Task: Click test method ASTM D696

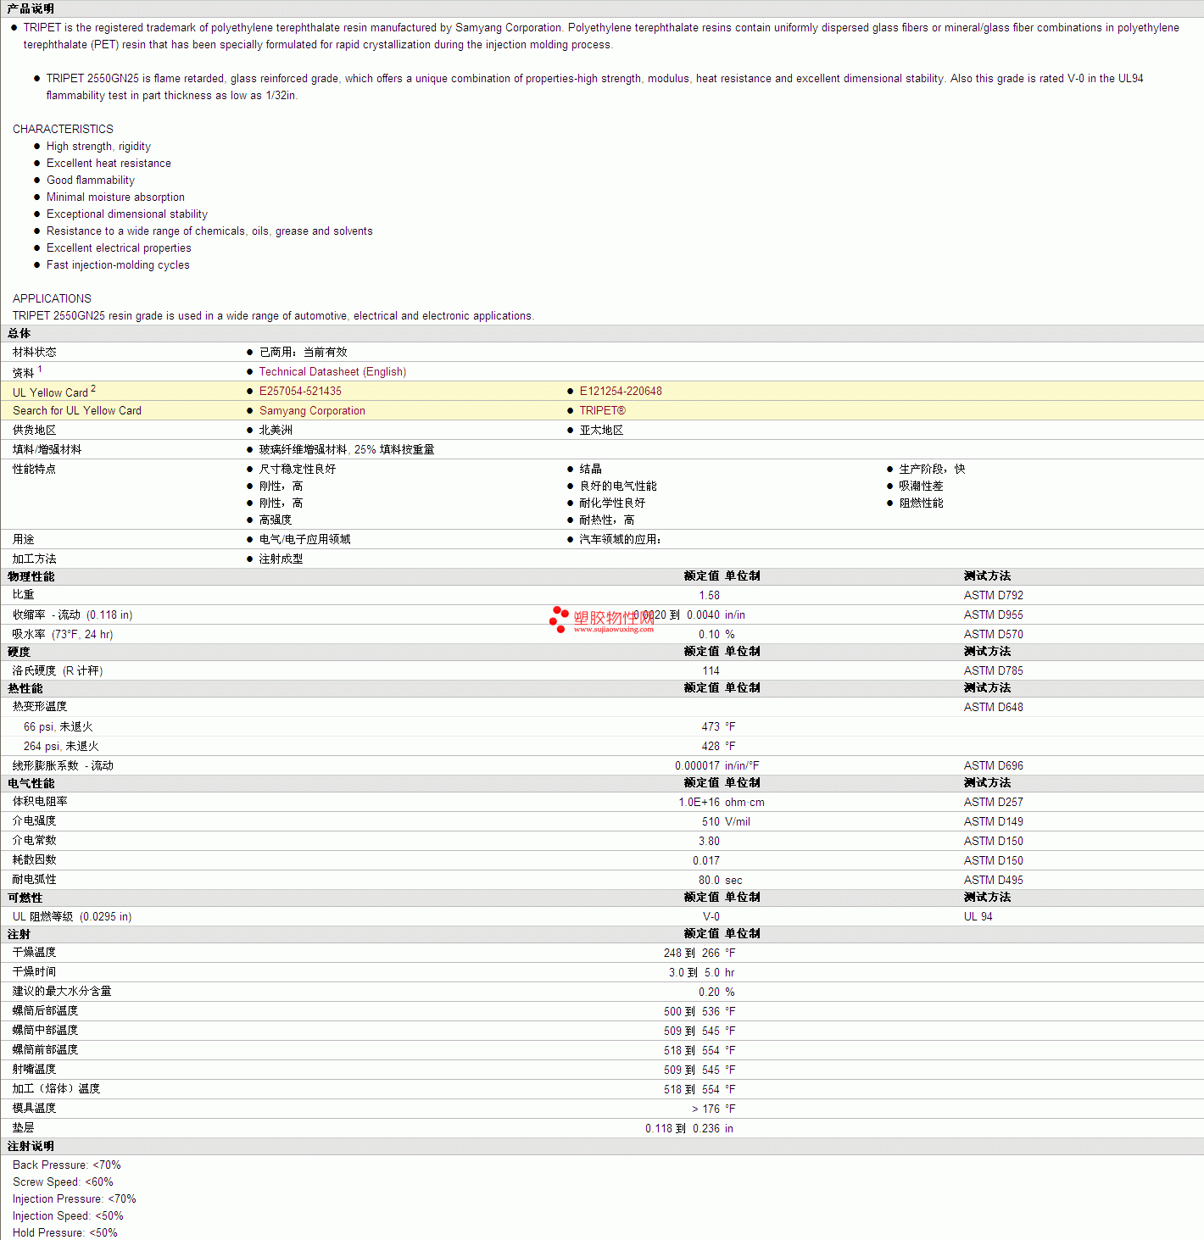Action: point(994,766)
